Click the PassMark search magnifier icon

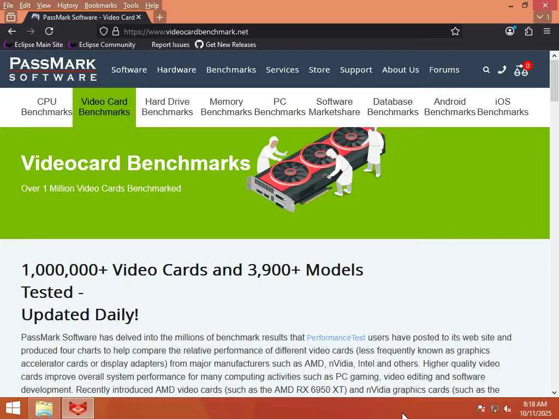tap(486, 70)
